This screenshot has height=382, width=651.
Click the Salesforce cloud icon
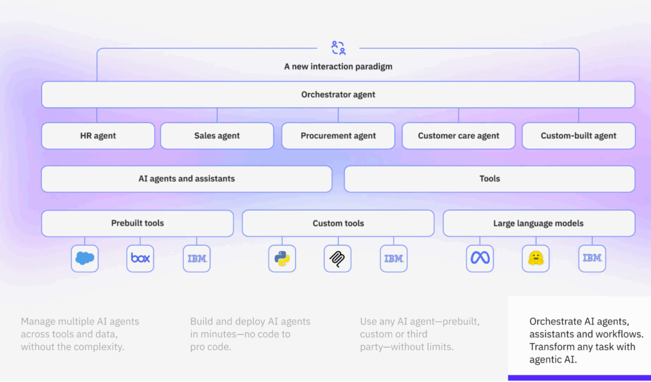coord(85,258)
